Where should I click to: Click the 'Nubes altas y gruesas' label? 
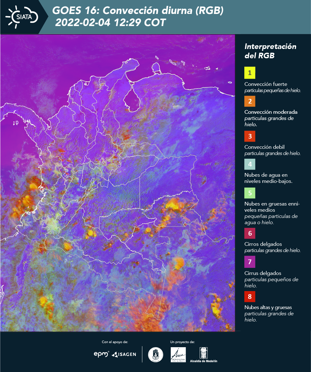tap(268, 308)
